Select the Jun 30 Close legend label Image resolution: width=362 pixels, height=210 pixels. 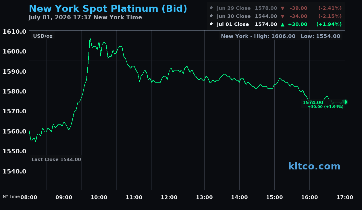234,16
